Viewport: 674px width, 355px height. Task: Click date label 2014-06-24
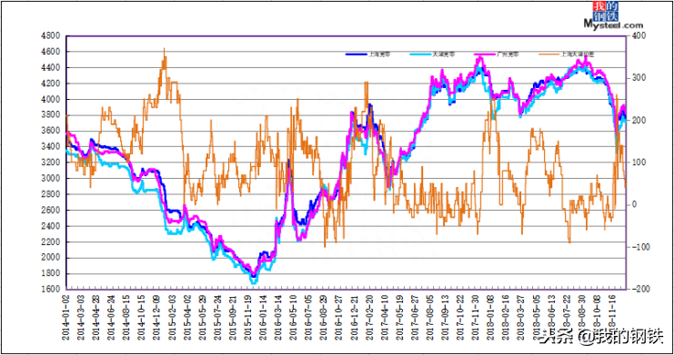point(111,317)
